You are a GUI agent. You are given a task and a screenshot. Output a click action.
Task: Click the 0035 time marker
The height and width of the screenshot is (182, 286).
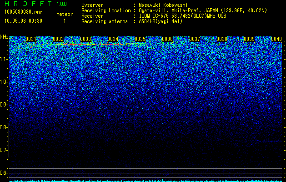click(140, 39)
